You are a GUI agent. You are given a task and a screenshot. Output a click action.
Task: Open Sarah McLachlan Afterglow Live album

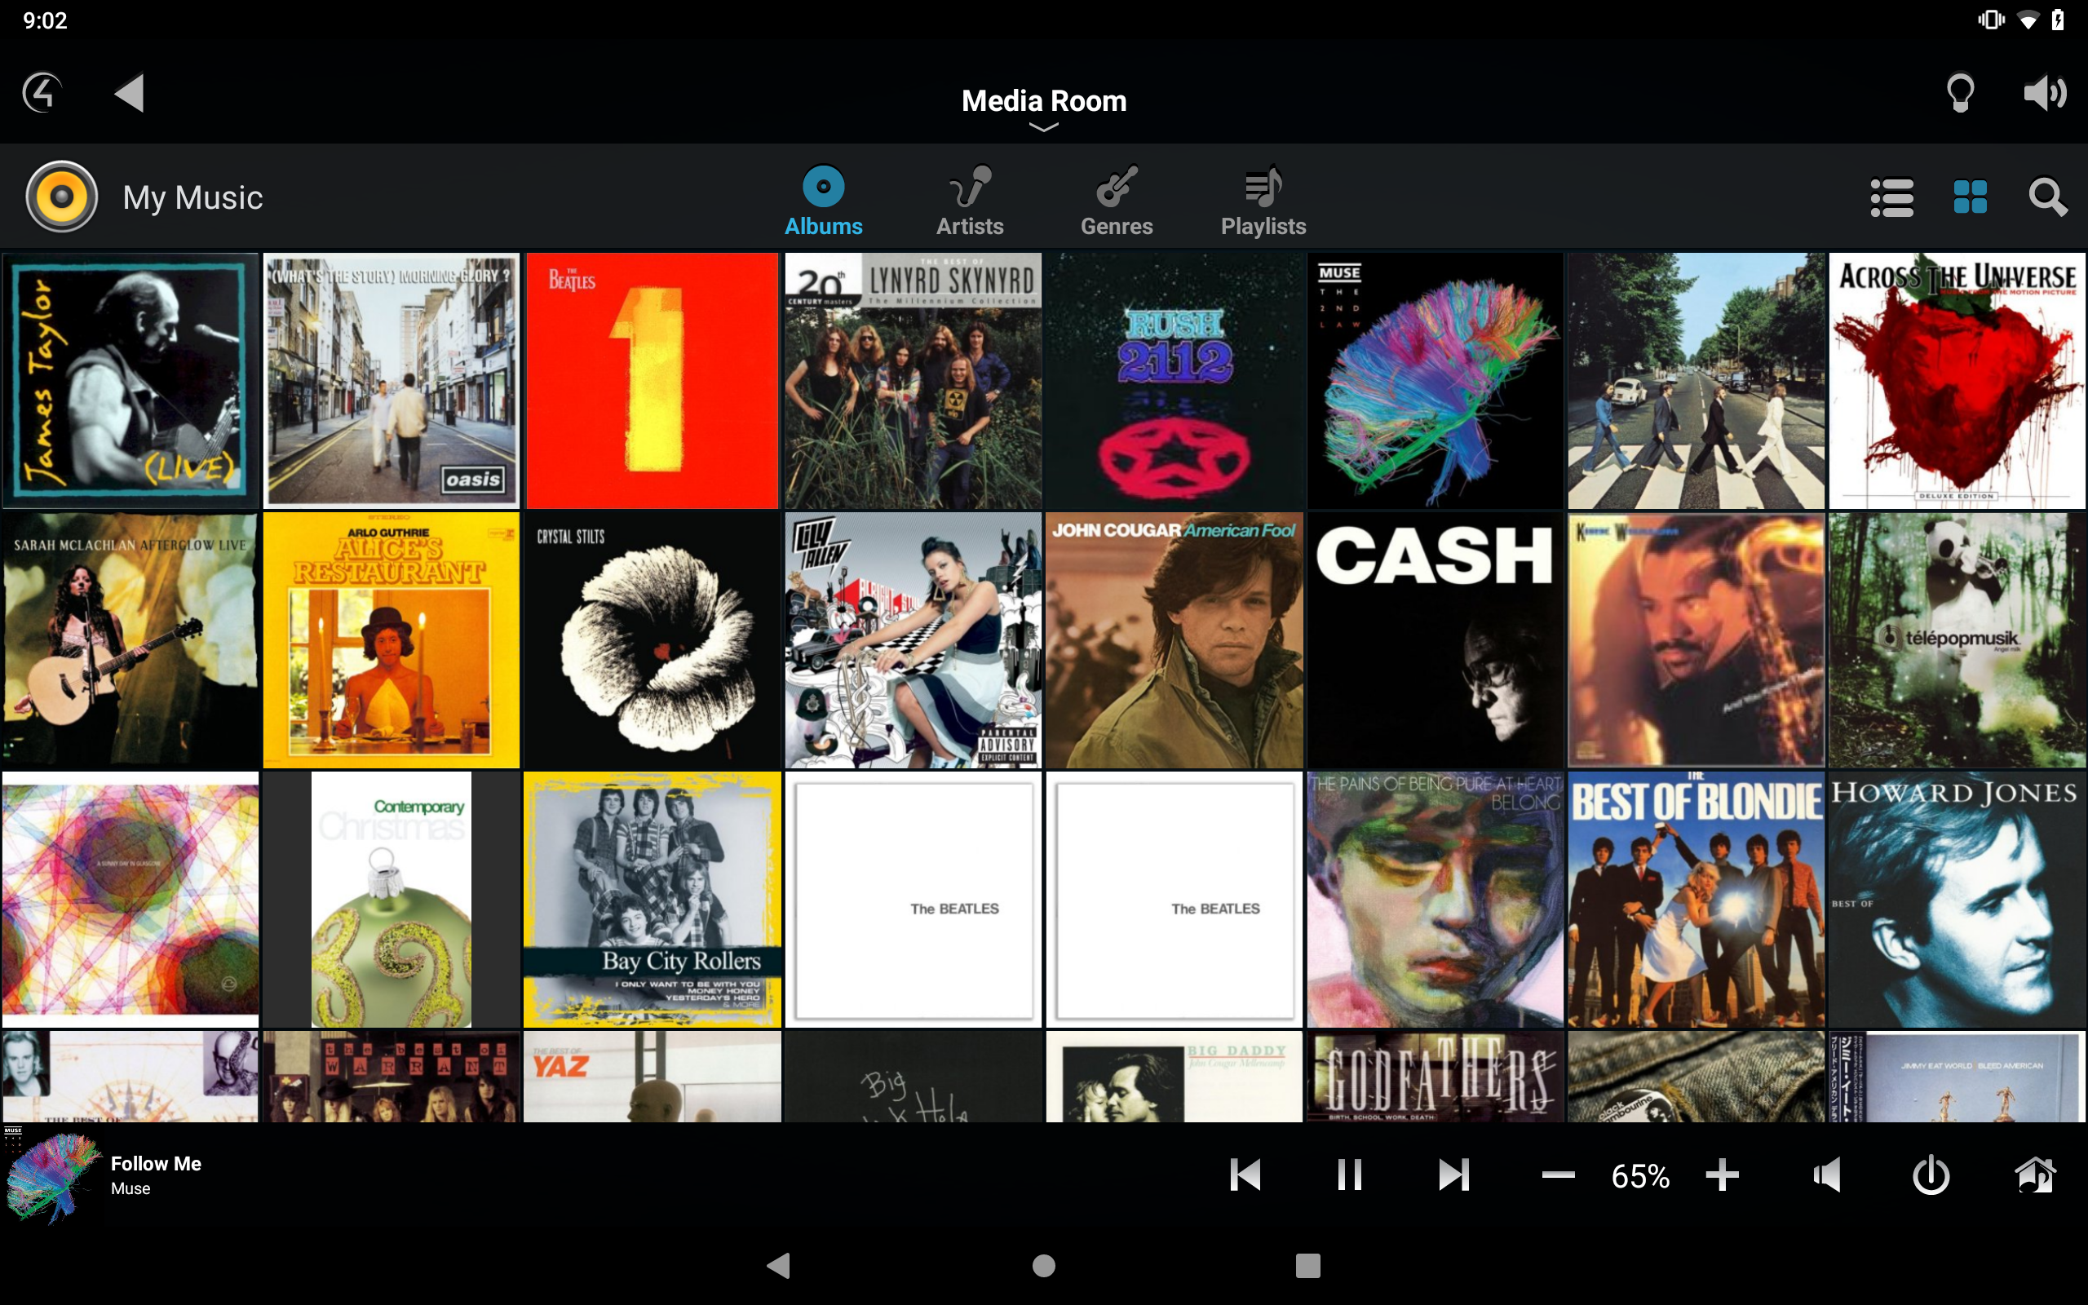coord(130,640)
